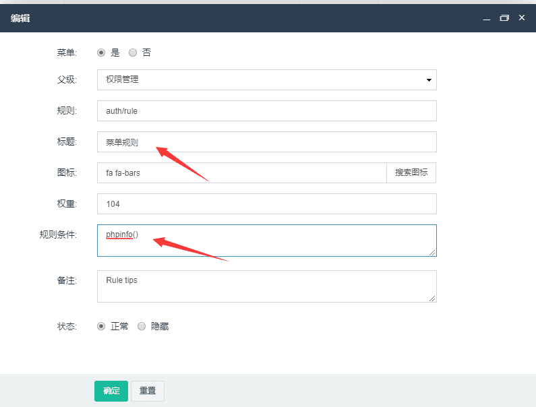Close the 编辑 dialog with X
This screenshot has width=536, height=407.
(521, 18)
